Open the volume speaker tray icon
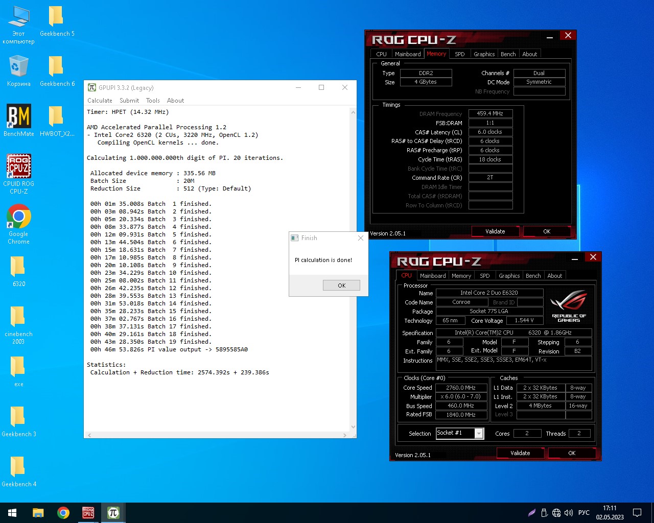 pos(569,513)
